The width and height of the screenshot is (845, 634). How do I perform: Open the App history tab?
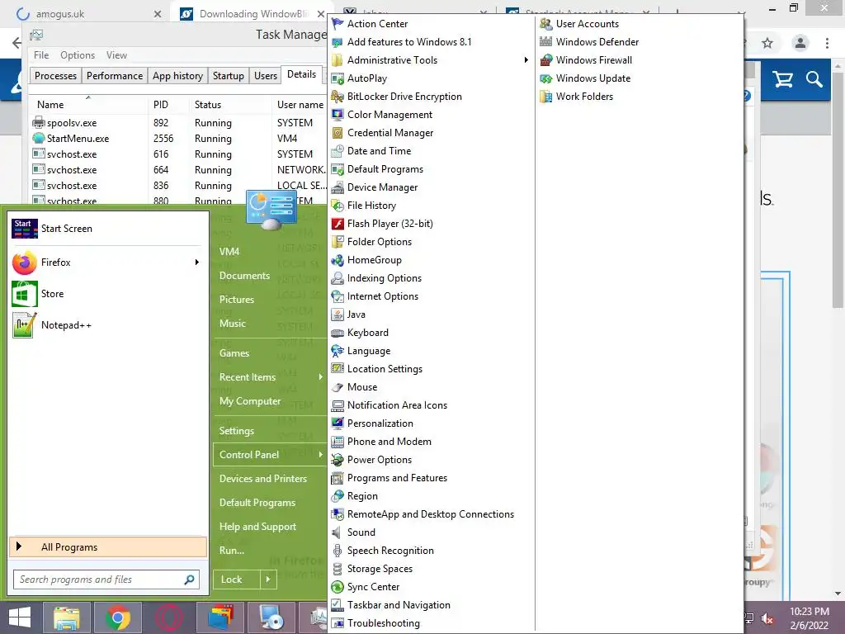(178, 76)
